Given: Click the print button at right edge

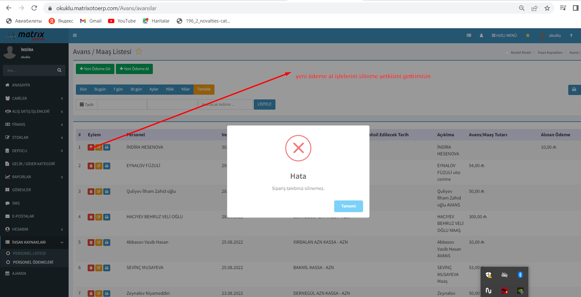Looking at the screenshot, I should click(x=574, y=90).
